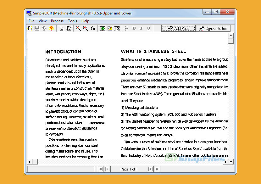Go to the first page
This screenshot has width=261, height=184.
click(101, 169)
